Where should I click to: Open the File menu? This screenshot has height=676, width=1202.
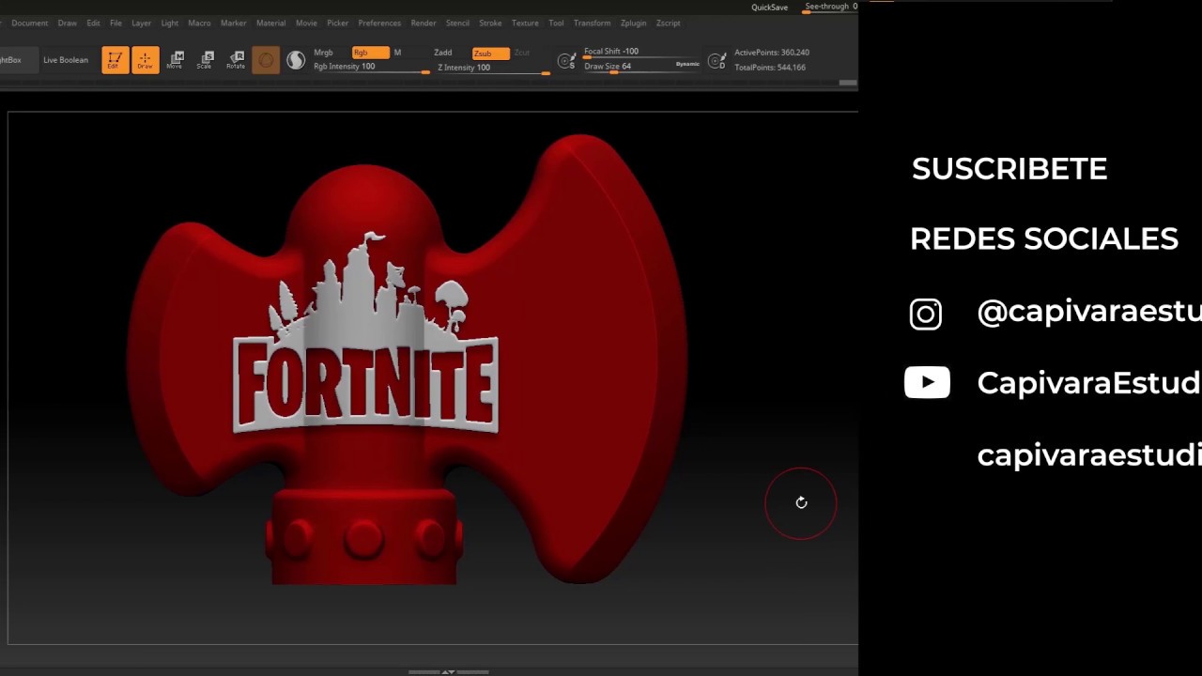[116, 23]
